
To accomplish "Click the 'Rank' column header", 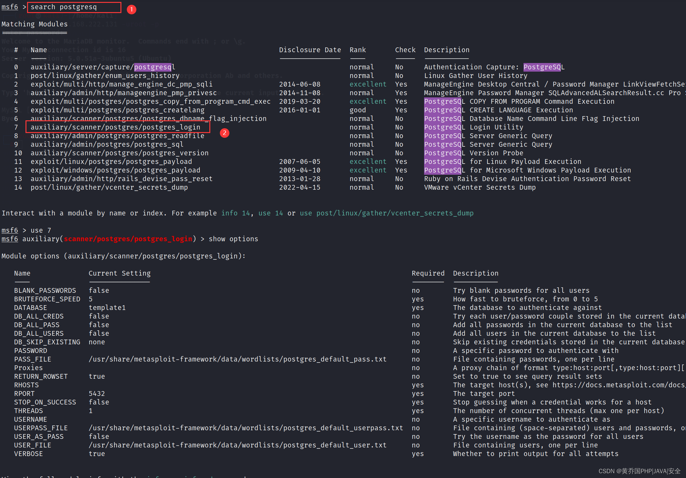I will coord(358,50).
